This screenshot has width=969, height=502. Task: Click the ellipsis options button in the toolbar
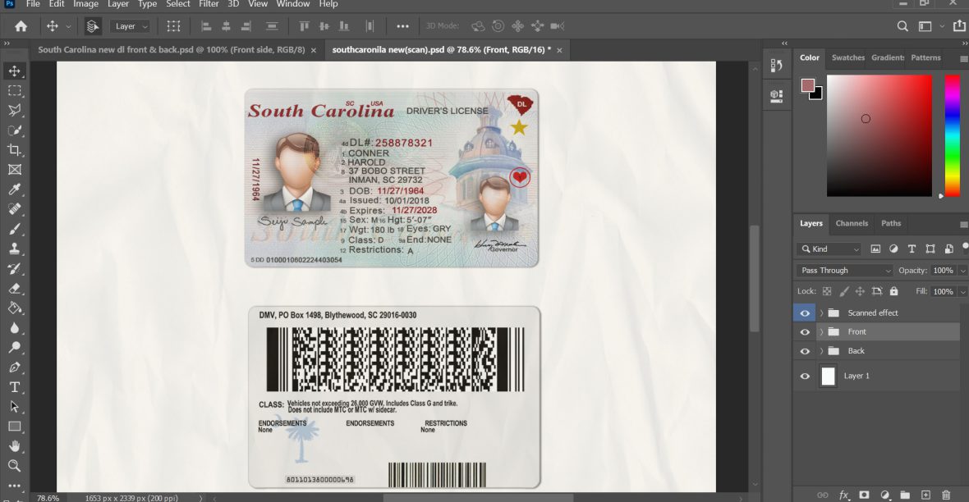point(403,25)
